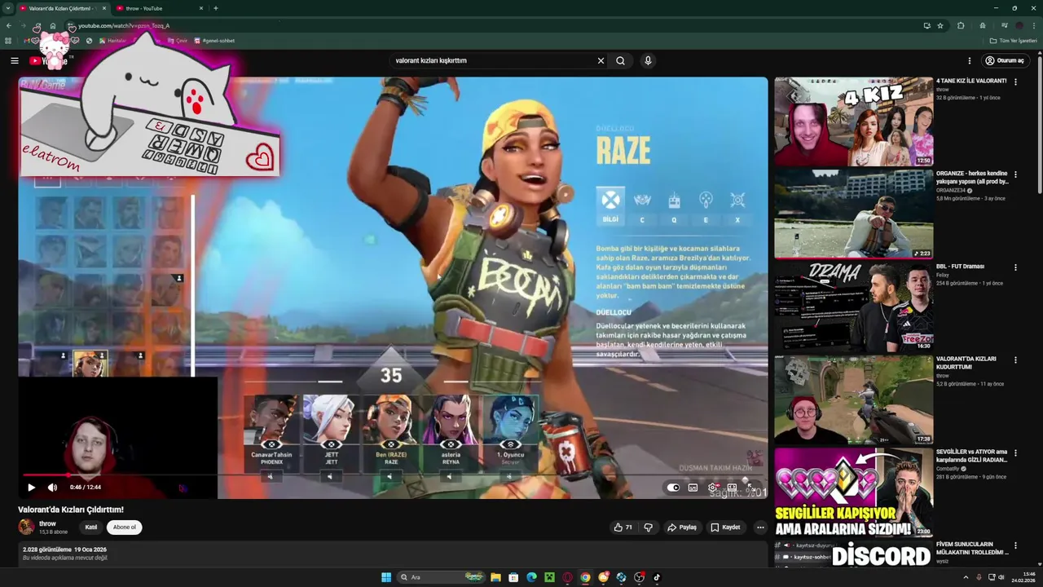Image resolution: width=1043 pixels, height=587 pixels.
Task: Switch to Valorant'da Kızları Çıldırttım tab
Action: click(61, 8)
